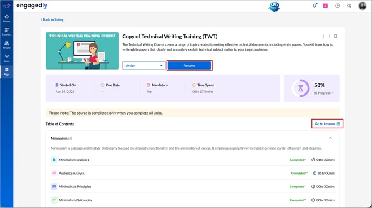Click the Table of Contents heading
The width and height of the screenshot is (372, 208).
59,124
